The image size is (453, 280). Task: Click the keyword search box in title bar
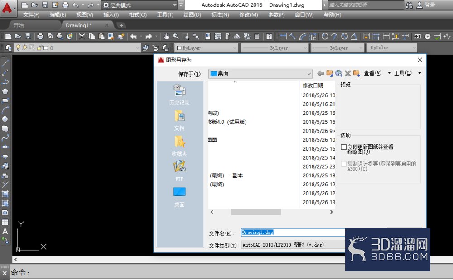[x=365, y=5]
